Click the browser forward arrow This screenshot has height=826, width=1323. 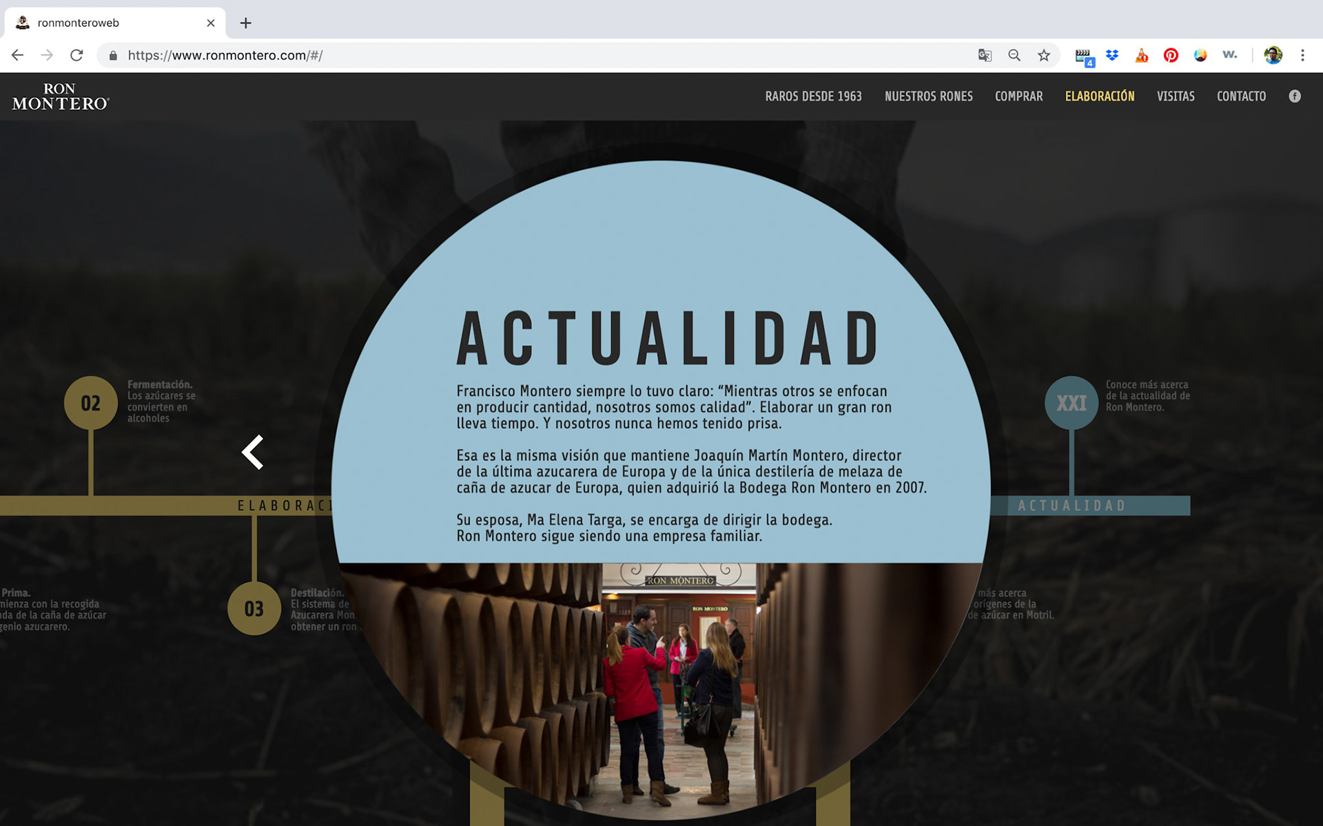47,55
